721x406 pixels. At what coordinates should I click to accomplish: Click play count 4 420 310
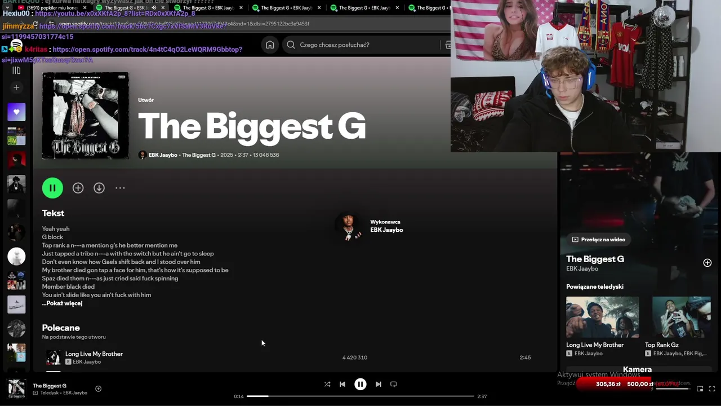click(x=355, y=358)
